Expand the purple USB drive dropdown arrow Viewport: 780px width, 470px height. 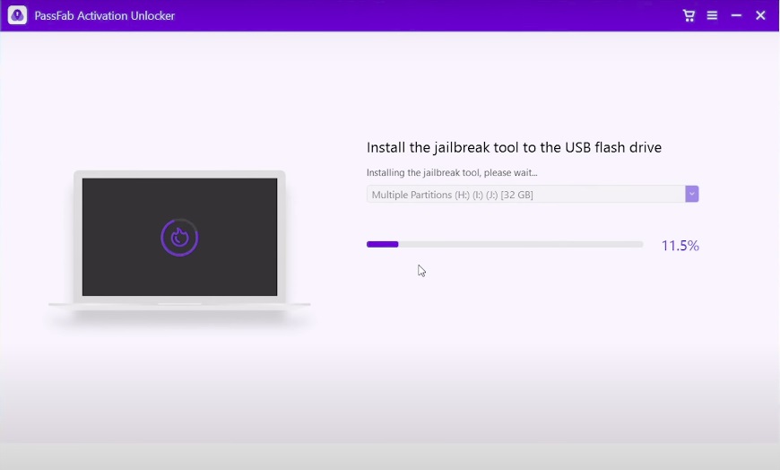coord(691,194)
